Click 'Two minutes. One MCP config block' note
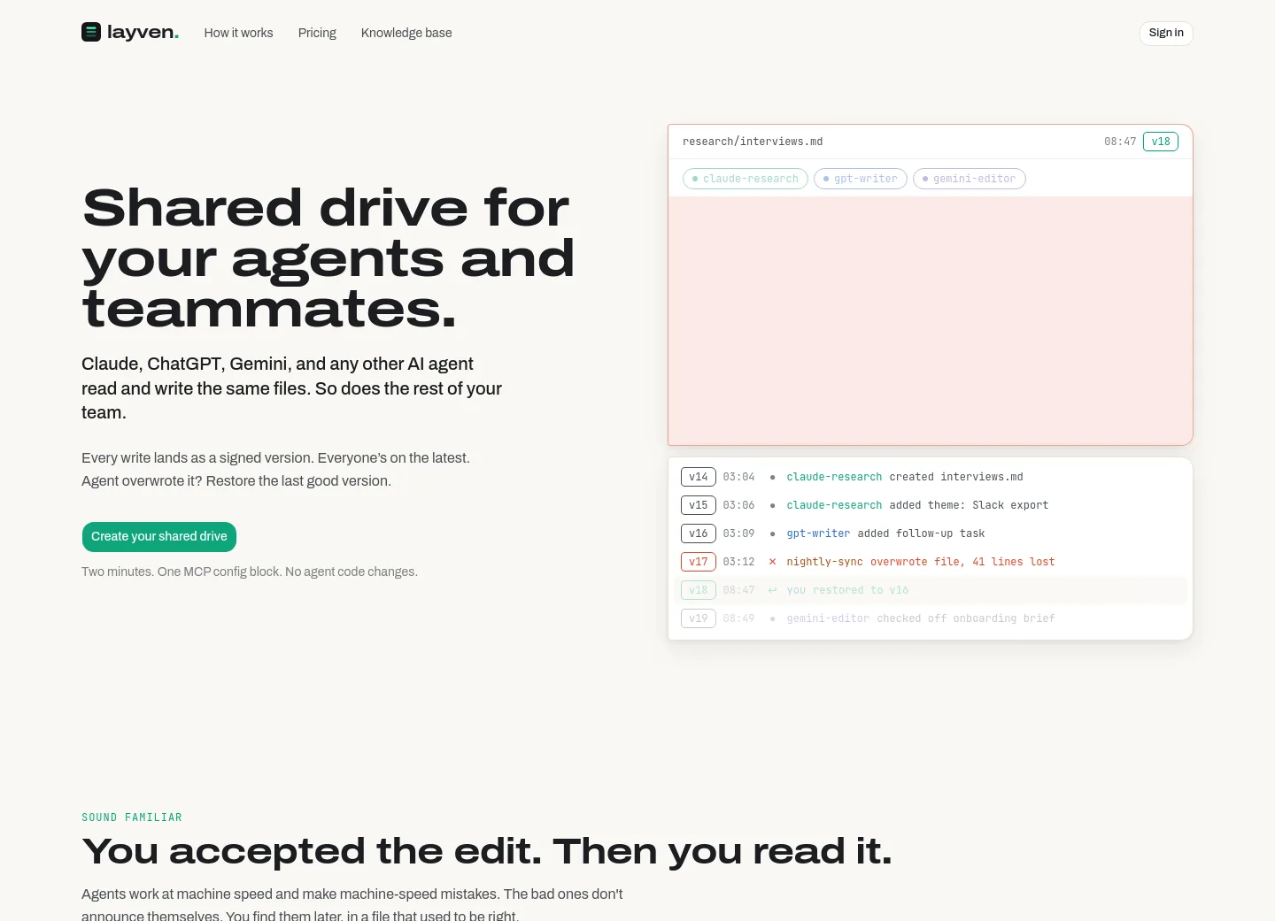Viewport: 1275px width, 921px height. [x=250, y=572]
